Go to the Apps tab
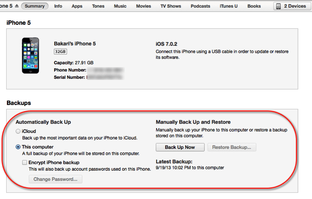Viewport: 312px width, 199px height. [x=77, y=6]
